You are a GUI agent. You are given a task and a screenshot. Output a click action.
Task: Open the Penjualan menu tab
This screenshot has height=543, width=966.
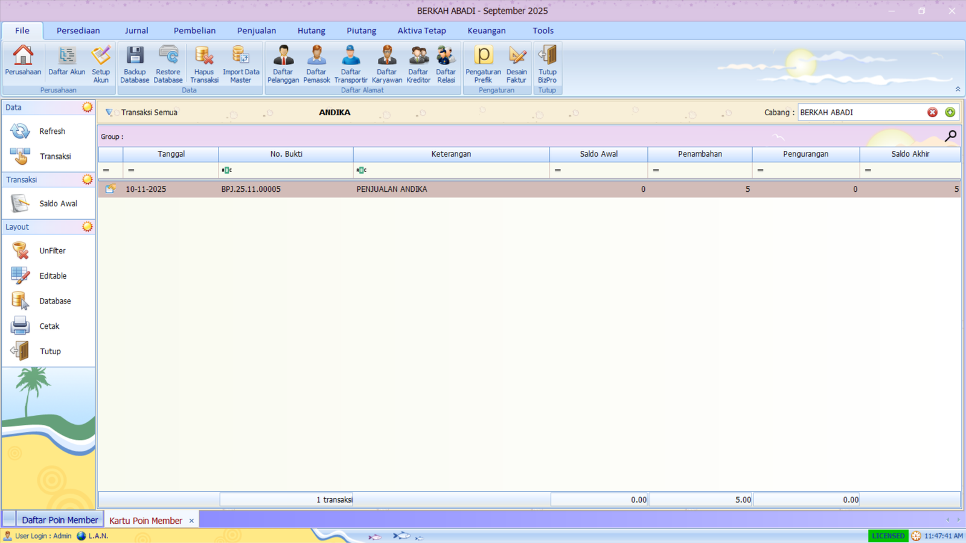pyautogui.click(x=256, y=31)
